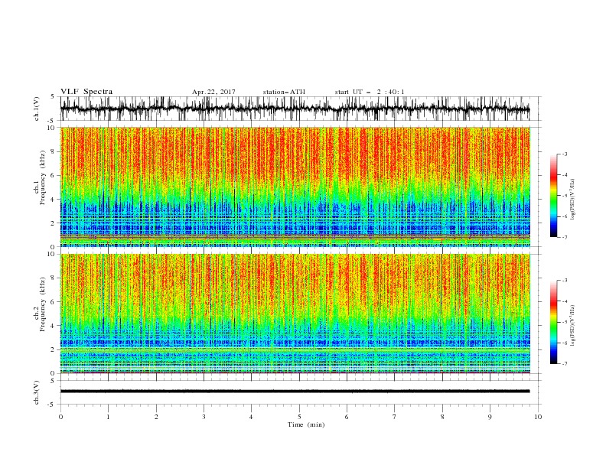
Task: Click tick label '4' on the time axis
Action: pyautogui.click(x=252, y=417)
